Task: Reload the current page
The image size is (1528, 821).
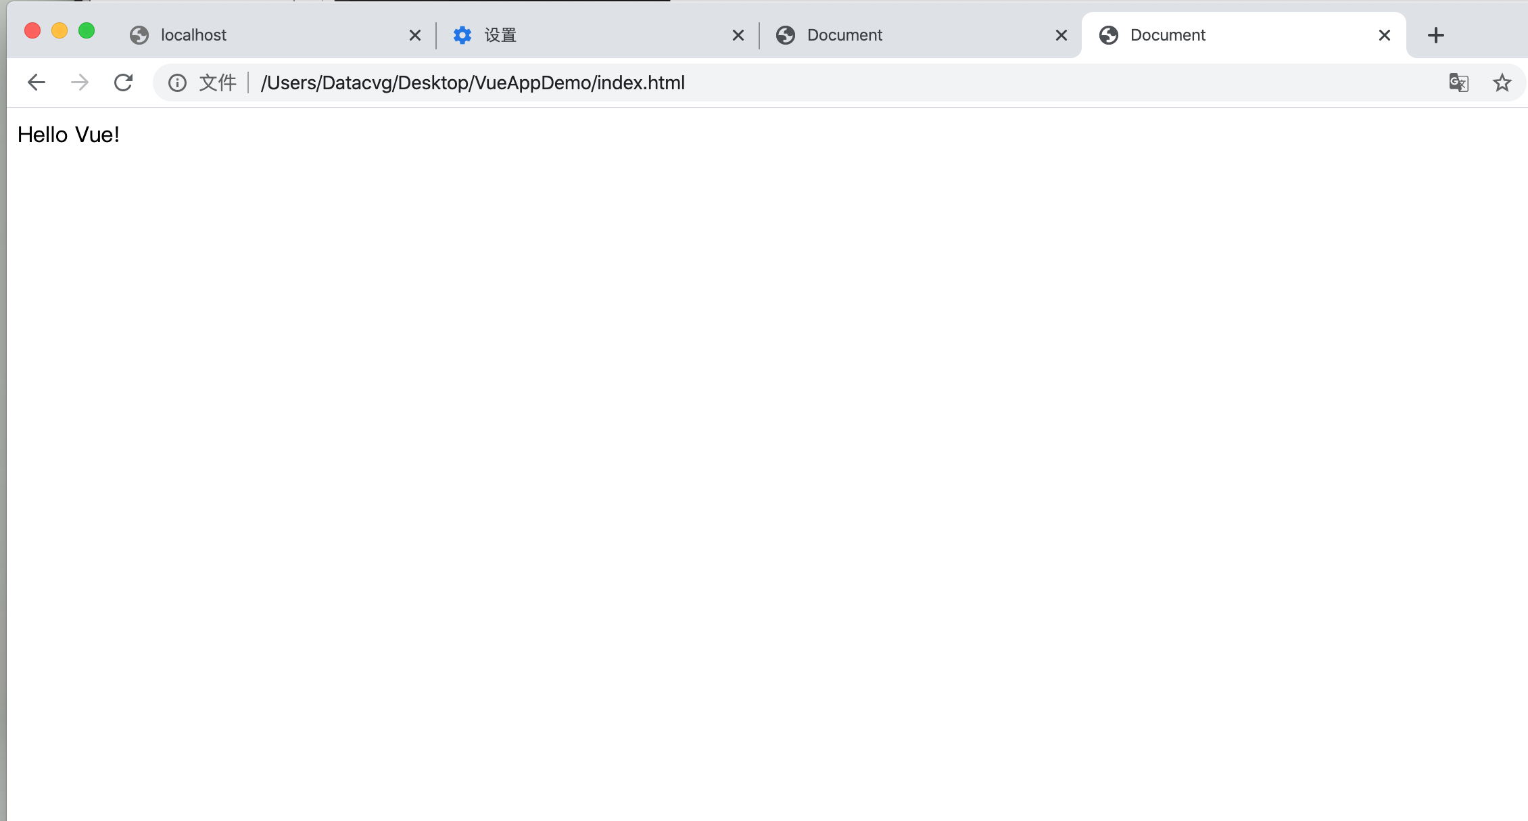Action: pyautogui.click(x=124, y=82)
